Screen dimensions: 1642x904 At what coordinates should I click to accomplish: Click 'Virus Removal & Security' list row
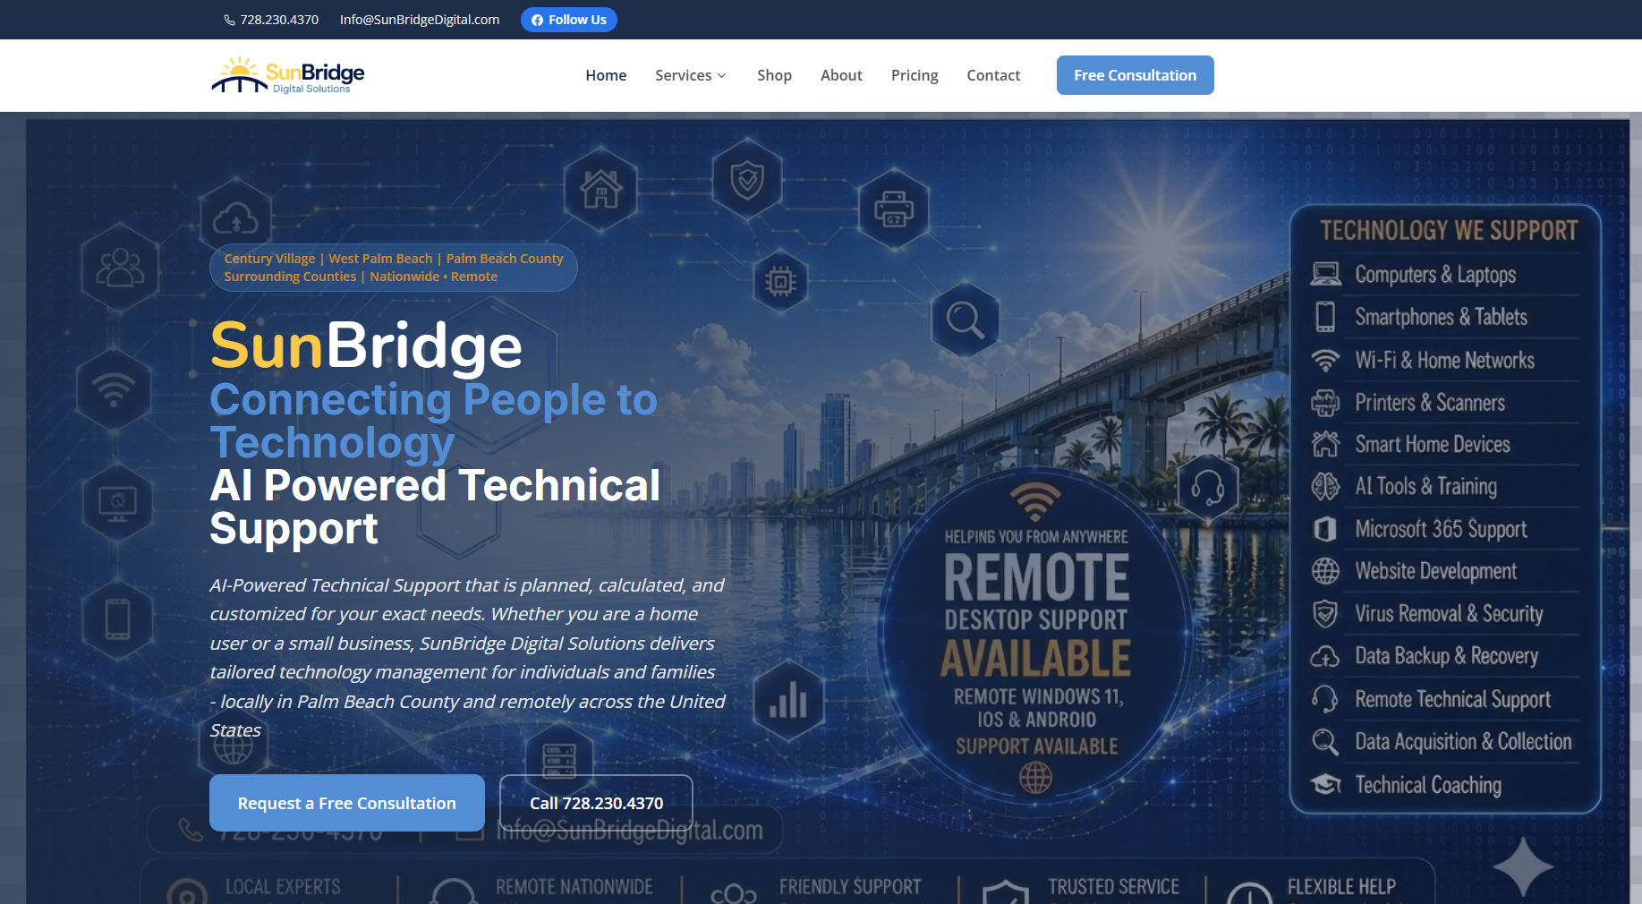click(1445, 614)
